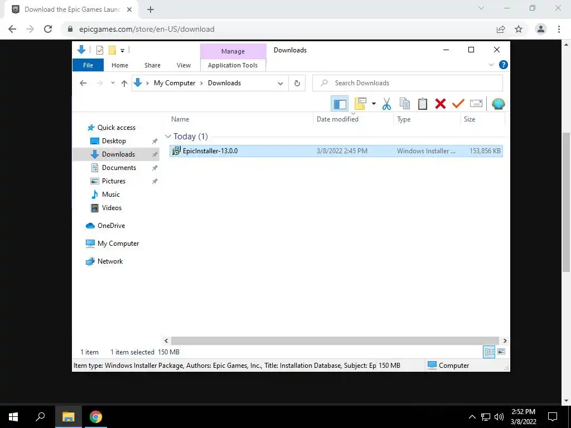The image size is (571, 428).
Task: Open the Share ribbon tab
Action: tap(152, 65)
